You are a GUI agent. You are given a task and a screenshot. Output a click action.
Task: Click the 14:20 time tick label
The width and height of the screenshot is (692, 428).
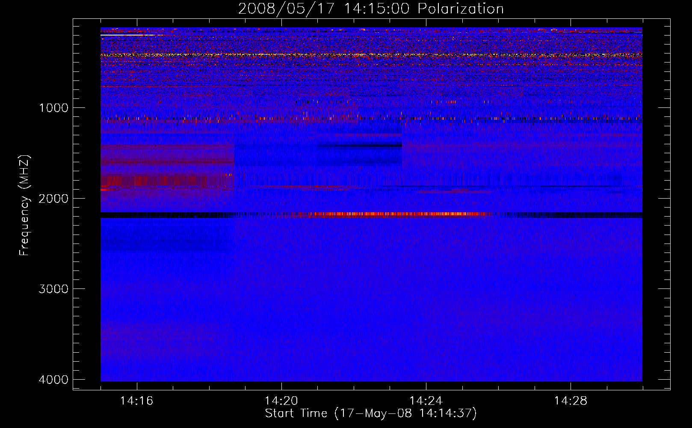[x=281, y=401]
